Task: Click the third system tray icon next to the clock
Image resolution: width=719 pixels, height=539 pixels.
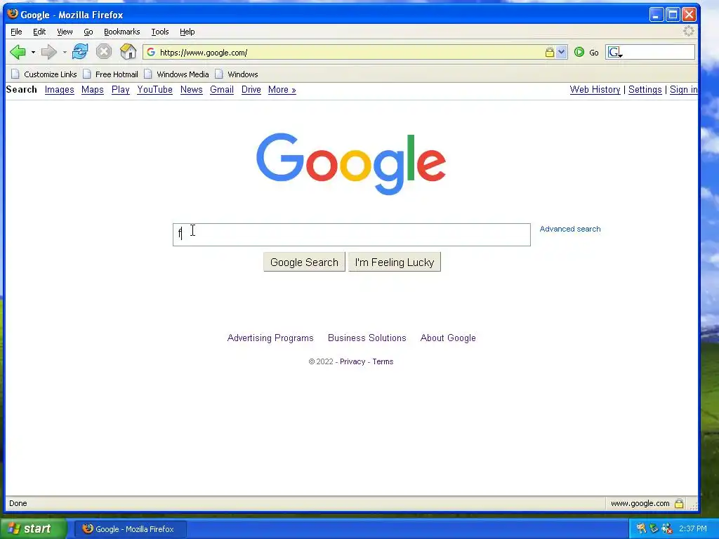Action: (x=667, y=529)
